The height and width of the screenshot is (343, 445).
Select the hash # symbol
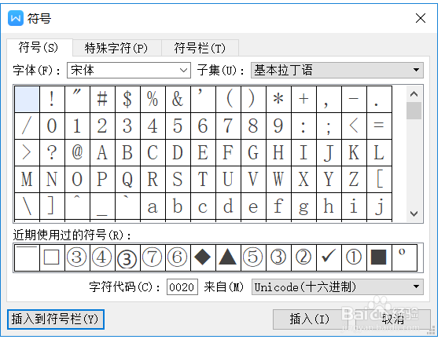click(x=102, y=99)
